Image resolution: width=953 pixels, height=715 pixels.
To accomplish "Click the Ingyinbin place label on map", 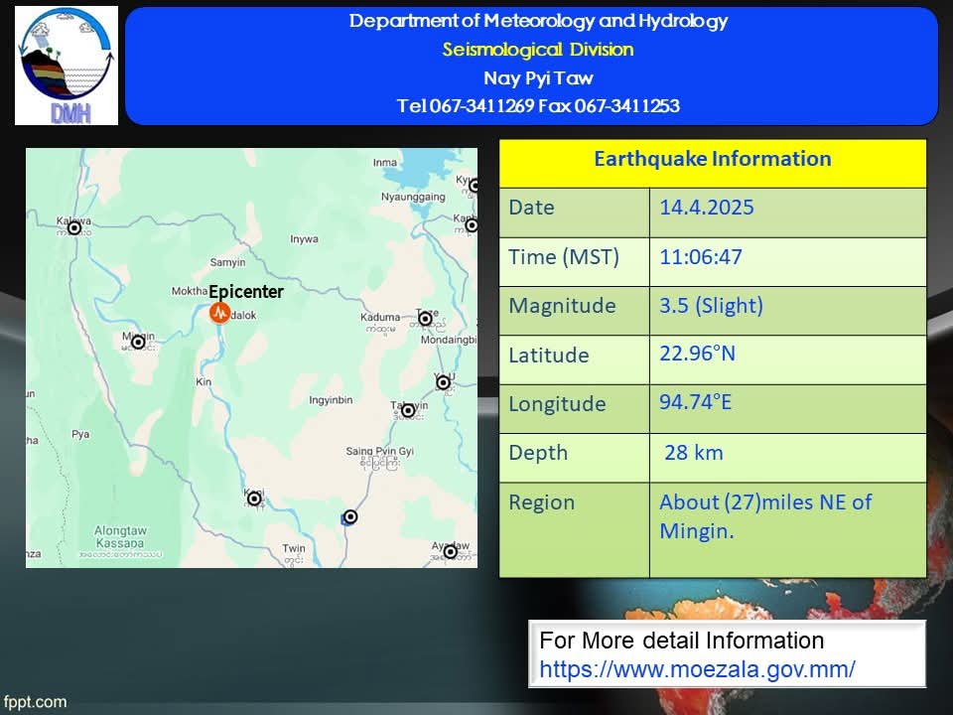I will coord(331,400).
